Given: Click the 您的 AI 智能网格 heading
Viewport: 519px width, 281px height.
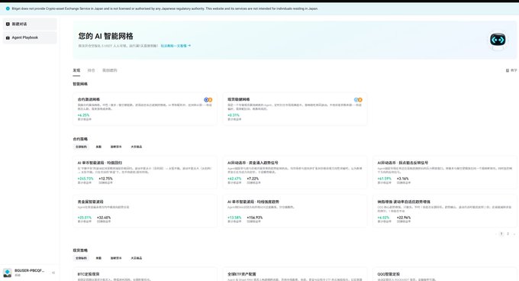Looking at the screenshot, I should [105, 36].
